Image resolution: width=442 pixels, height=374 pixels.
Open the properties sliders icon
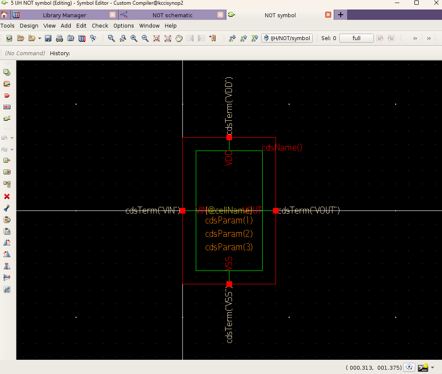(7, 290)
